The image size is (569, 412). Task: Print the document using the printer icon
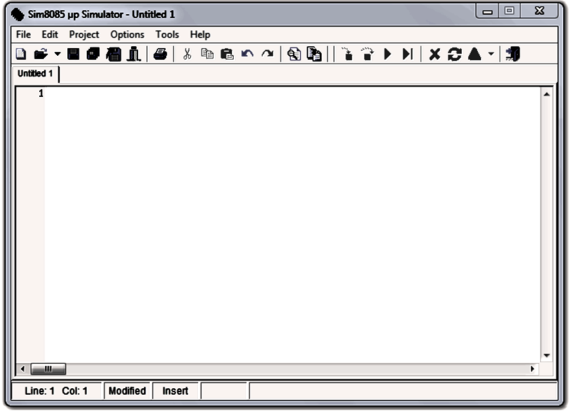click(x=161, y=55)
